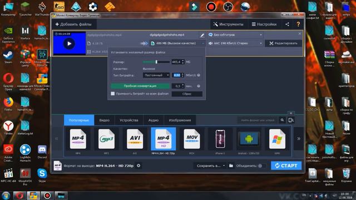Open the Без субтитров subtitles dropdown

[x=235, y=35]
